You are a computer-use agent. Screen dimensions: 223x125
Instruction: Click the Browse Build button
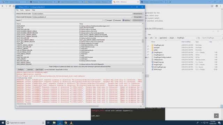[x=138, y=17]
